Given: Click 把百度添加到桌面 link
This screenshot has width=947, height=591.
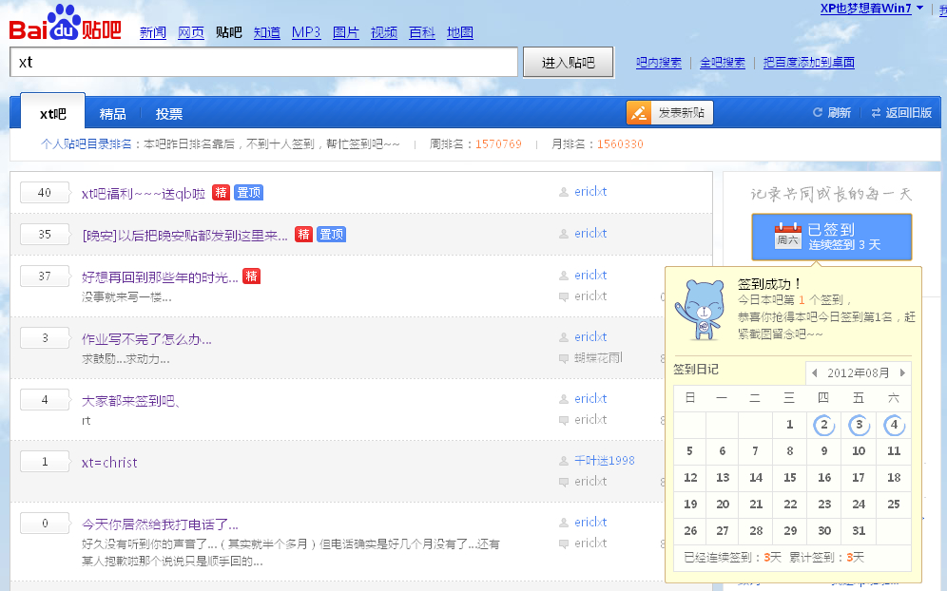Looking at the screenshot, I should [809, 62].
